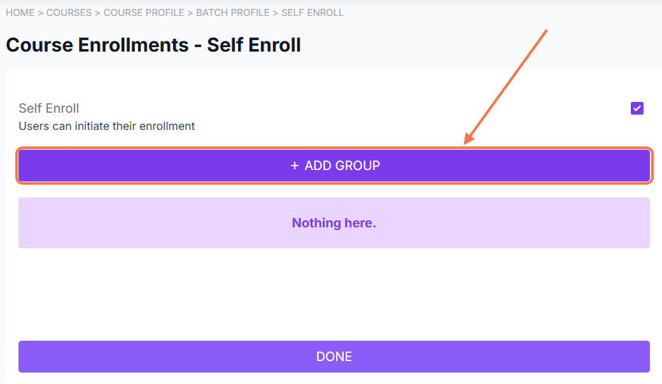Click the separator arrow after COURSES breadcrumb
This screenshot has width=662, height=384.
point(98,13)
